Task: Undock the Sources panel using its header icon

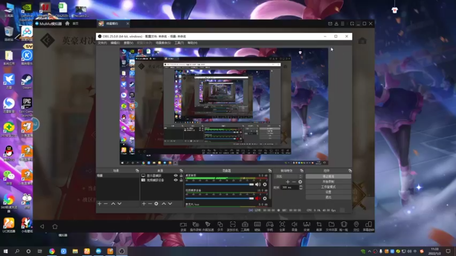Action: point(181,171)
